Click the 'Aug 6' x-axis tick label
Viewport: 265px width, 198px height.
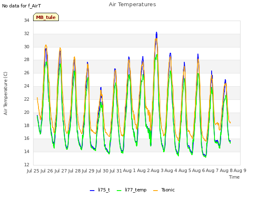pos(199,170)
